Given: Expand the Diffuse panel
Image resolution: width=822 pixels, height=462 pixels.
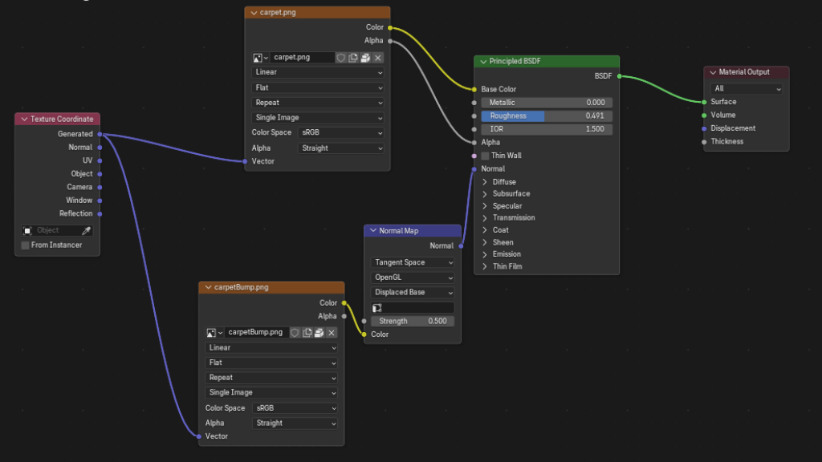Looking at the screenshot, I should point(484,182).
